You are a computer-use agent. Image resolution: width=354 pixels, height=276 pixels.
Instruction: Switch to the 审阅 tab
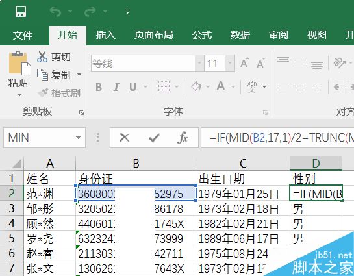pyautogui.click(x=279, y=35)
